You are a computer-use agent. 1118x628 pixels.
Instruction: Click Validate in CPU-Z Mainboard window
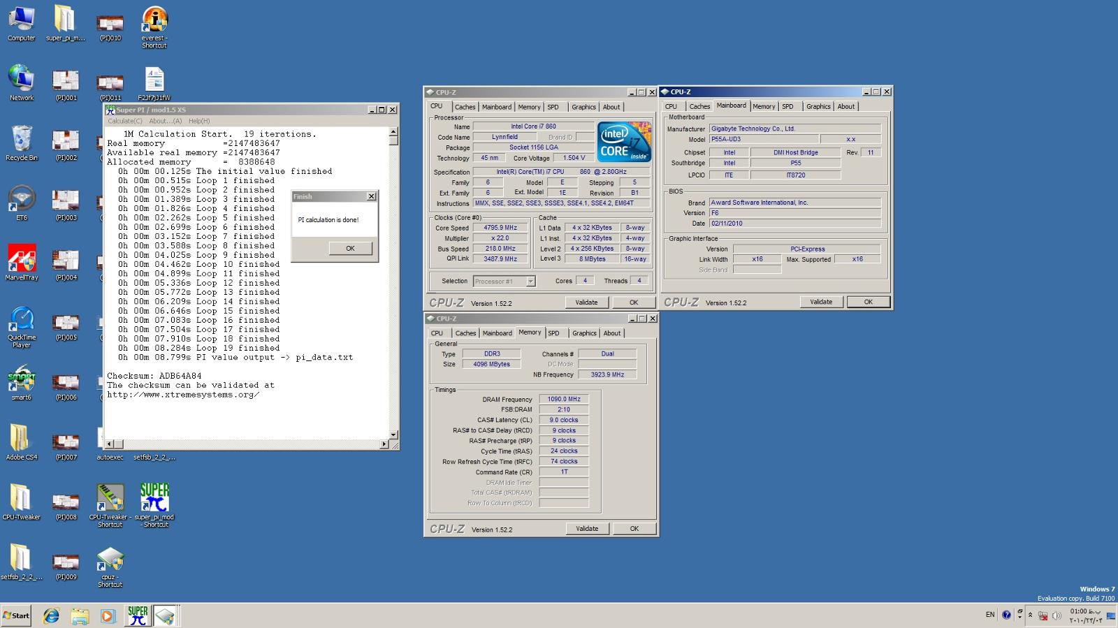[821, 302]
